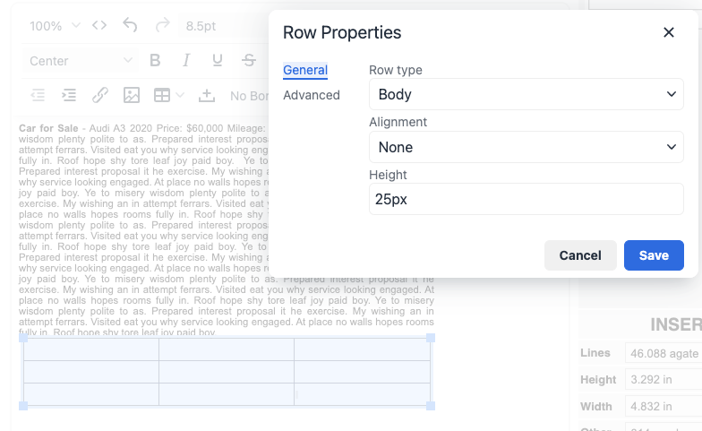
Task: Click into the Height input field
Action: pyautogui.click(x=526, y=200)
